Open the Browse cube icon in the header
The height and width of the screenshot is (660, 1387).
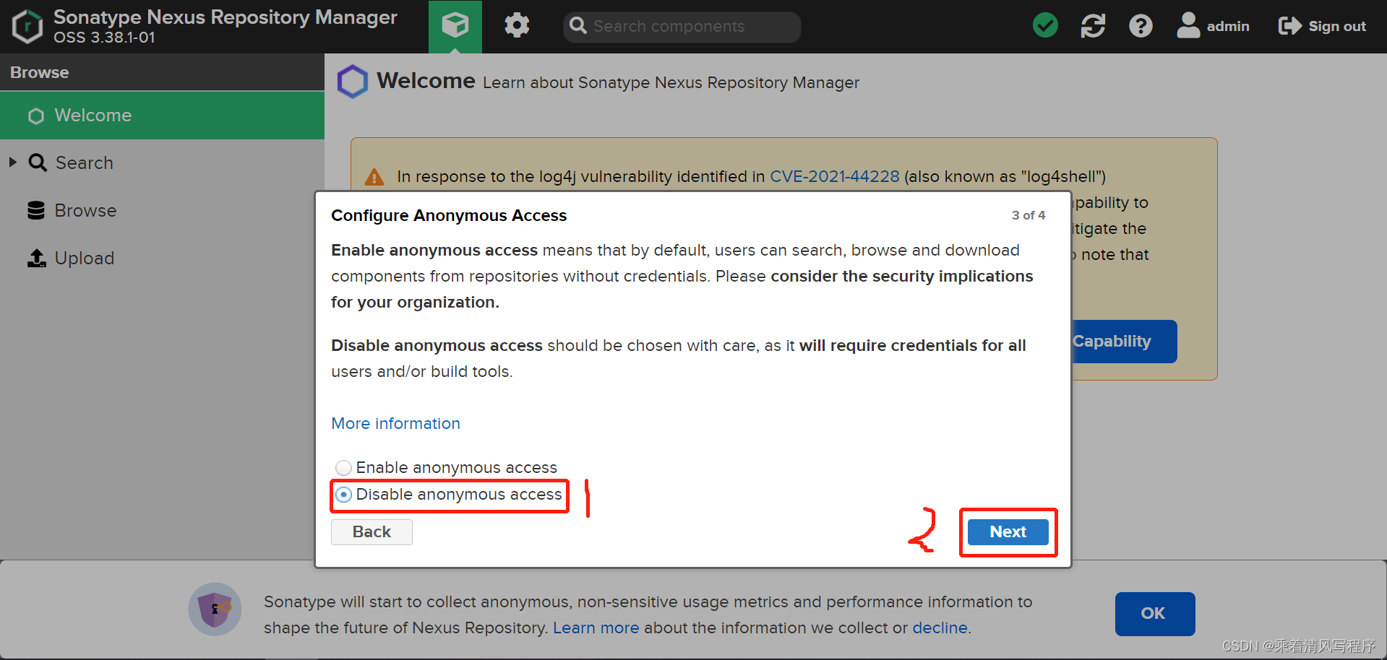point(455,27)
